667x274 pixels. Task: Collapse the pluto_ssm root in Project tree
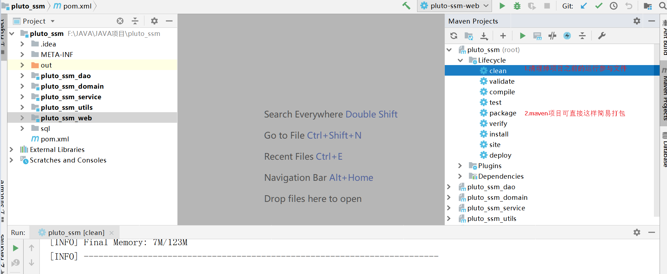point(12,33)
